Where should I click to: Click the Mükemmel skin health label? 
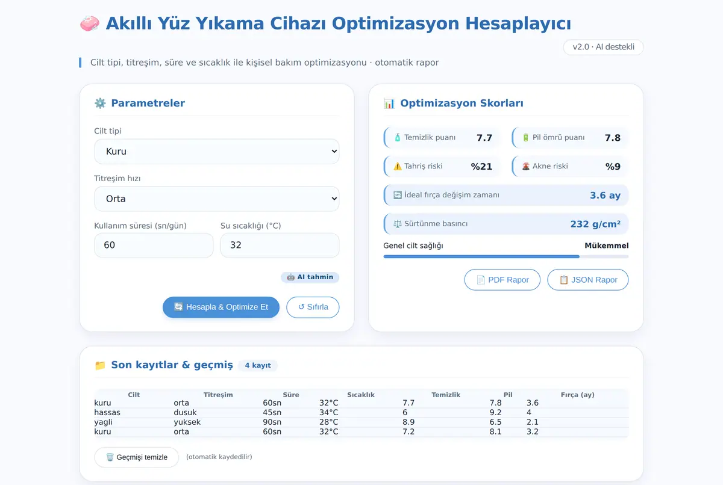pyautogui.click(x=607, y=246)
